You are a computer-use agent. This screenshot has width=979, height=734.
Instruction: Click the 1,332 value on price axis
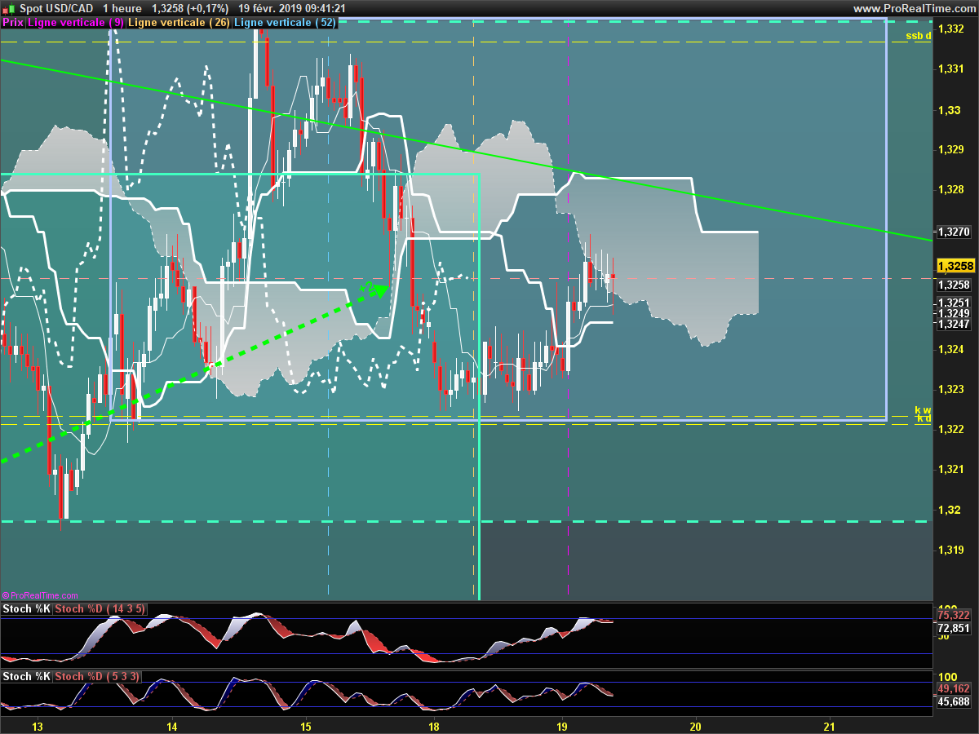pyautogui.click(x=950, y=29)
